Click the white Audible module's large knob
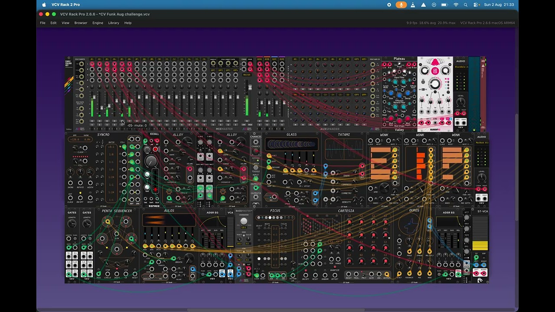The image size is (555, 312). (435, 84)
